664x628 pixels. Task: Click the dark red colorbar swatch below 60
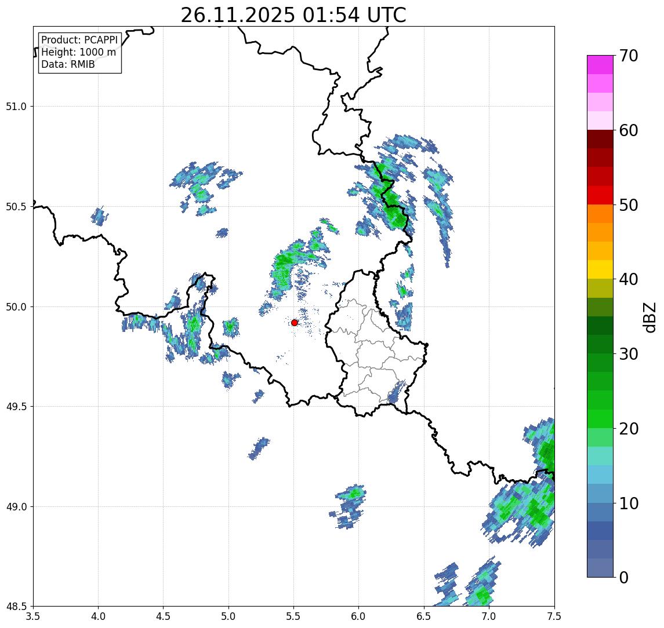600,139
